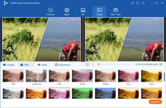166x108 pixels.
Task: Click the preview playback progress slider
Action: click(115, 64)
